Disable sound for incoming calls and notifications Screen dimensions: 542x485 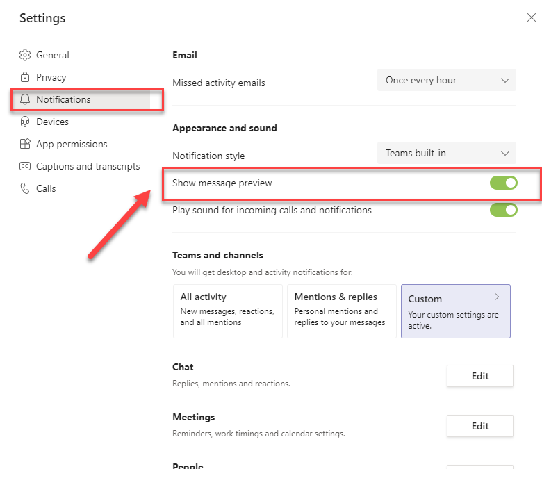click(x=503, y=210)
